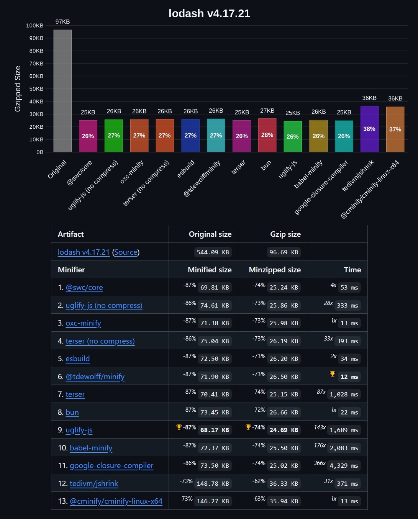Viewport: 418px width, 519px height.
Task: Open the babel-minify link
Action: [91, 448]
